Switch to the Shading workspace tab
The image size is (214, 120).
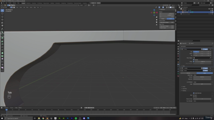(x=52, y=3)
